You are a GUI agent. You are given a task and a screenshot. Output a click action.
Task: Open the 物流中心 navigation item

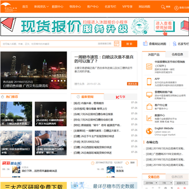(x=75, y=7)
